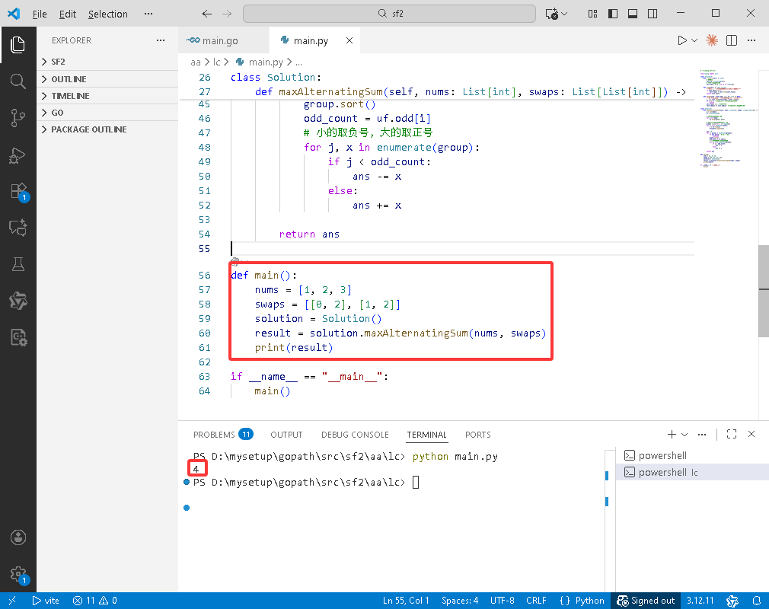This screenshot has height=609, width=769.
Task: Toggle the bottom panel visibility
Action: point(633,14)
